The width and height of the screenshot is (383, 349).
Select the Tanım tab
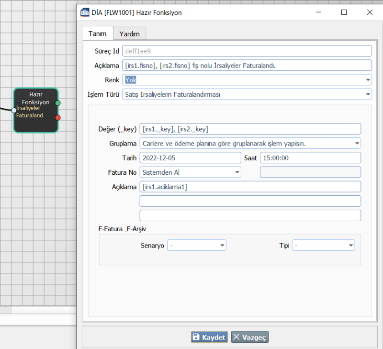(x=98, y=34)
